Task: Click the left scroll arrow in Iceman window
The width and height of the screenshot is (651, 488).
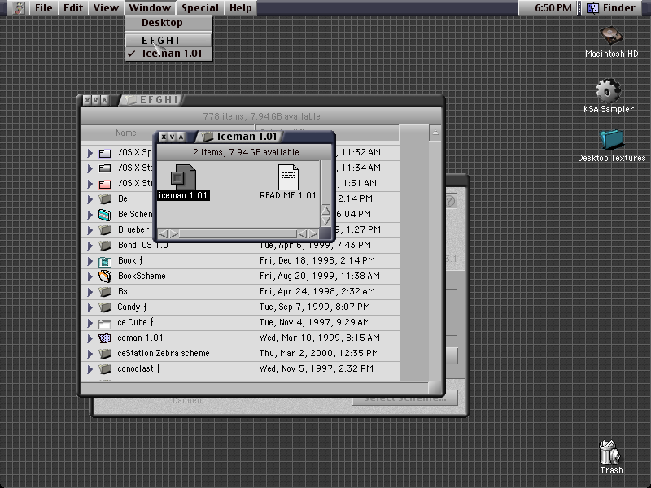Action: [163, 234]
